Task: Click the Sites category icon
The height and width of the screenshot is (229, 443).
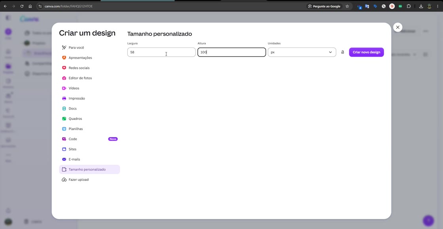Action: click(64, 149)
